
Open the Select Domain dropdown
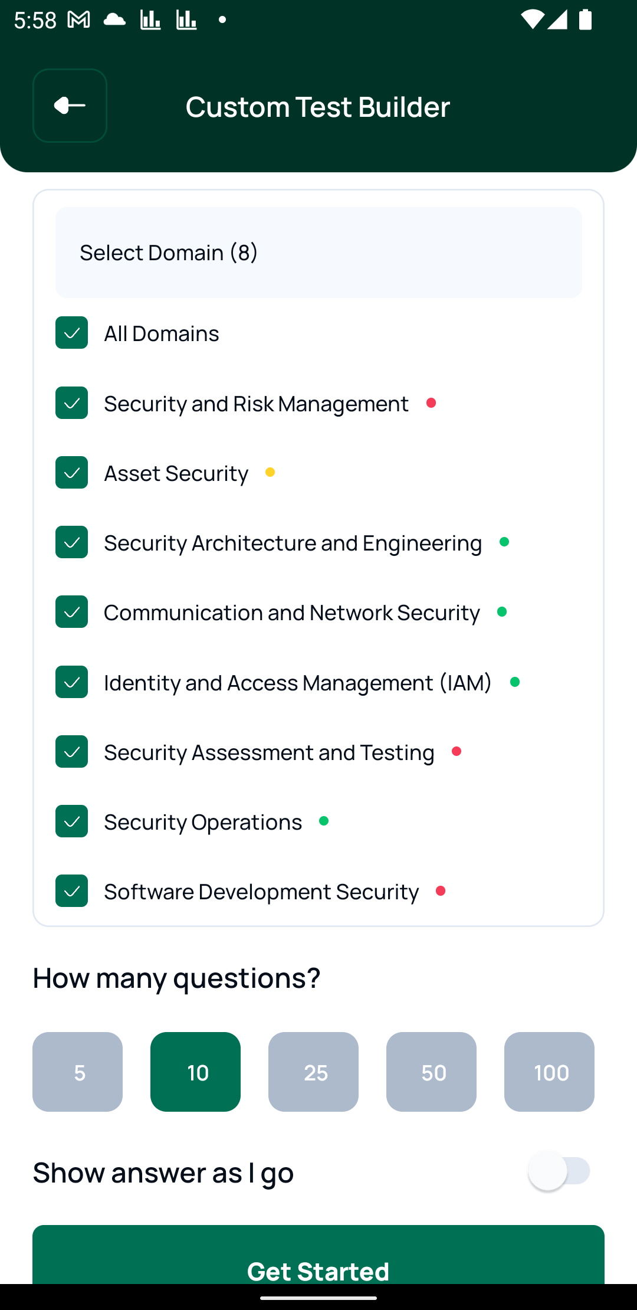click(318, 252)
